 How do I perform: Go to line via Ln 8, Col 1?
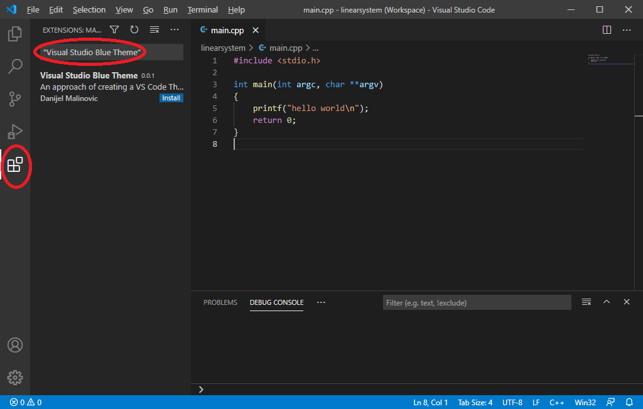[431, 403]
